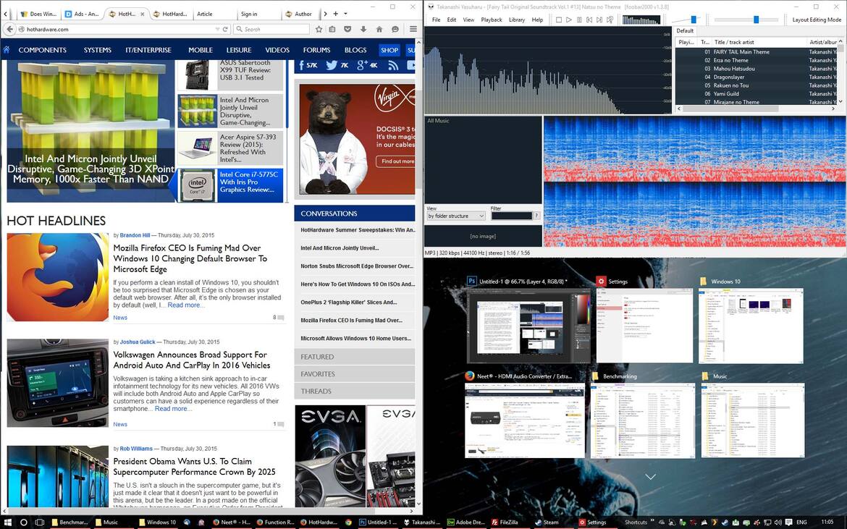Expand the FEATURED section
Screen dimensions: 847x529
[354, 357]
